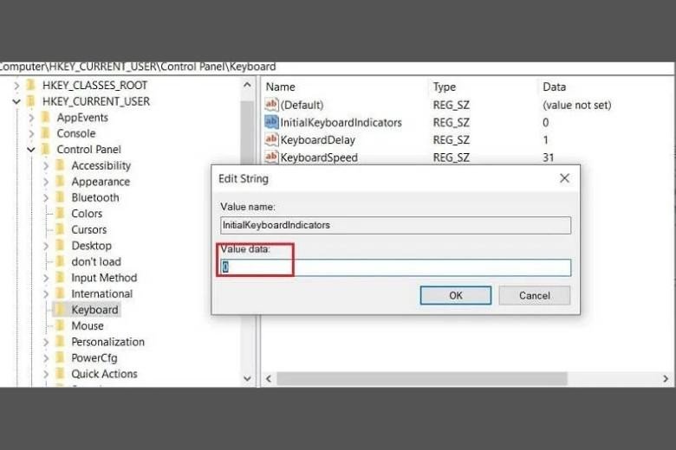Viewport: 676px width, 450px height.
Task: Click the Mouse folder icon
Action: pos(60,326)
